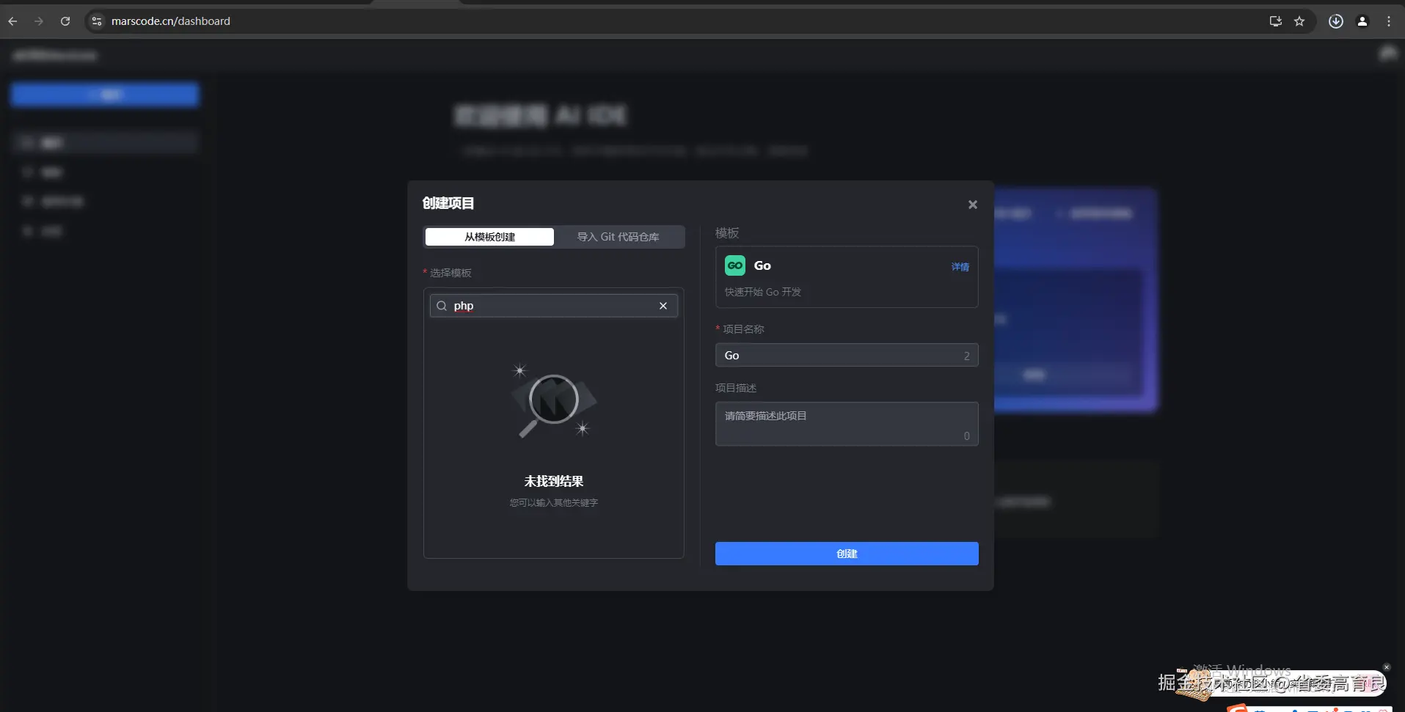
Task: Click the 项目描述 description textarea
Action: tap(846, 424)
